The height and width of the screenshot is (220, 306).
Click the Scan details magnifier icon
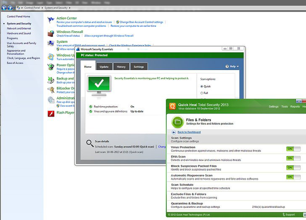(x=90, y=143)
